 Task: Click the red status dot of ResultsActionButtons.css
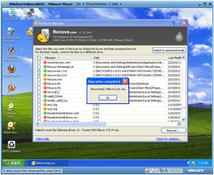pos(45,117)
